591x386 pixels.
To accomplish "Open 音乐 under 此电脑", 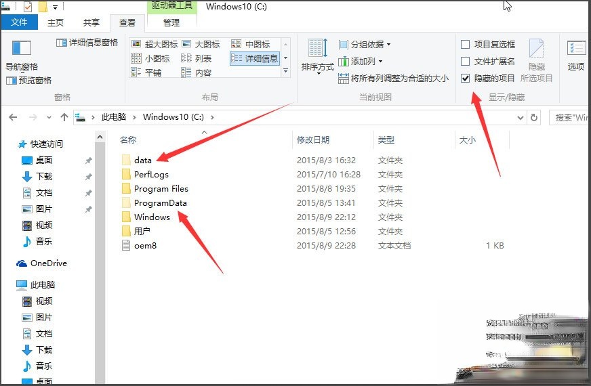I will [44, 366].
